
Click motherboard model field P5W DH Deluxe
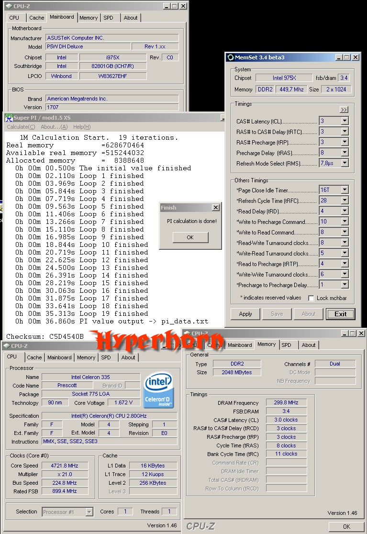[88, 47]
